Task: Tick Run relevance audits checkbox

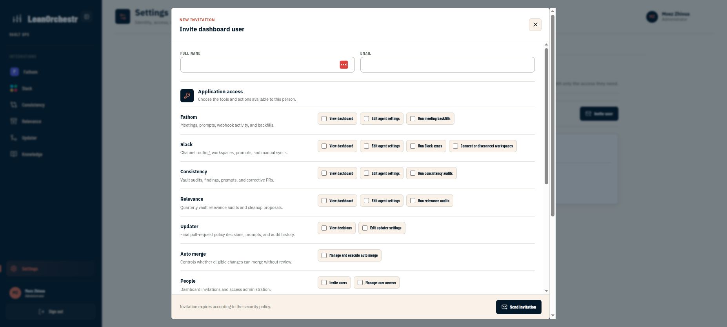Action: click(x=413, y=201)
